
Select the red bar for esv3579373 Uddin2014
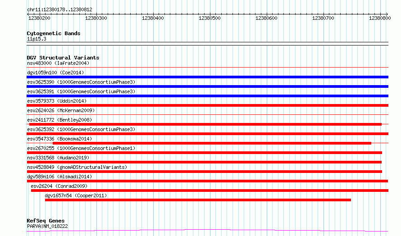(x=207, y=105)
